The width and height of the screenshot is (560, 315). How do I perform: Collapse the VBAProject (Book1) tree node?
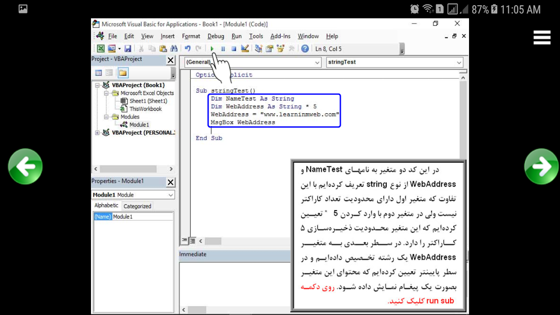click(x=97, y=85)
